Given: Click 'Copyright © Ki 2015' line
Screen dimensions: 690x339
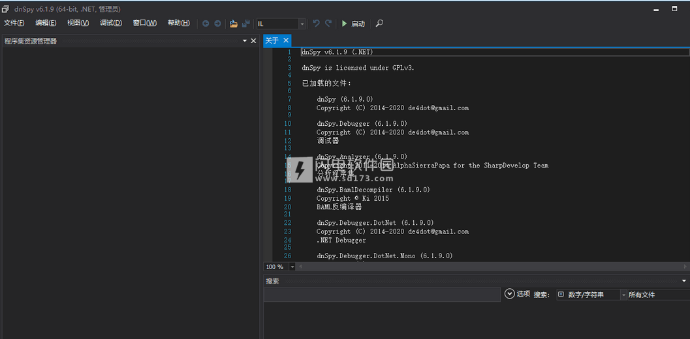Looking at the screenshot, I should (x=353, y=198).
